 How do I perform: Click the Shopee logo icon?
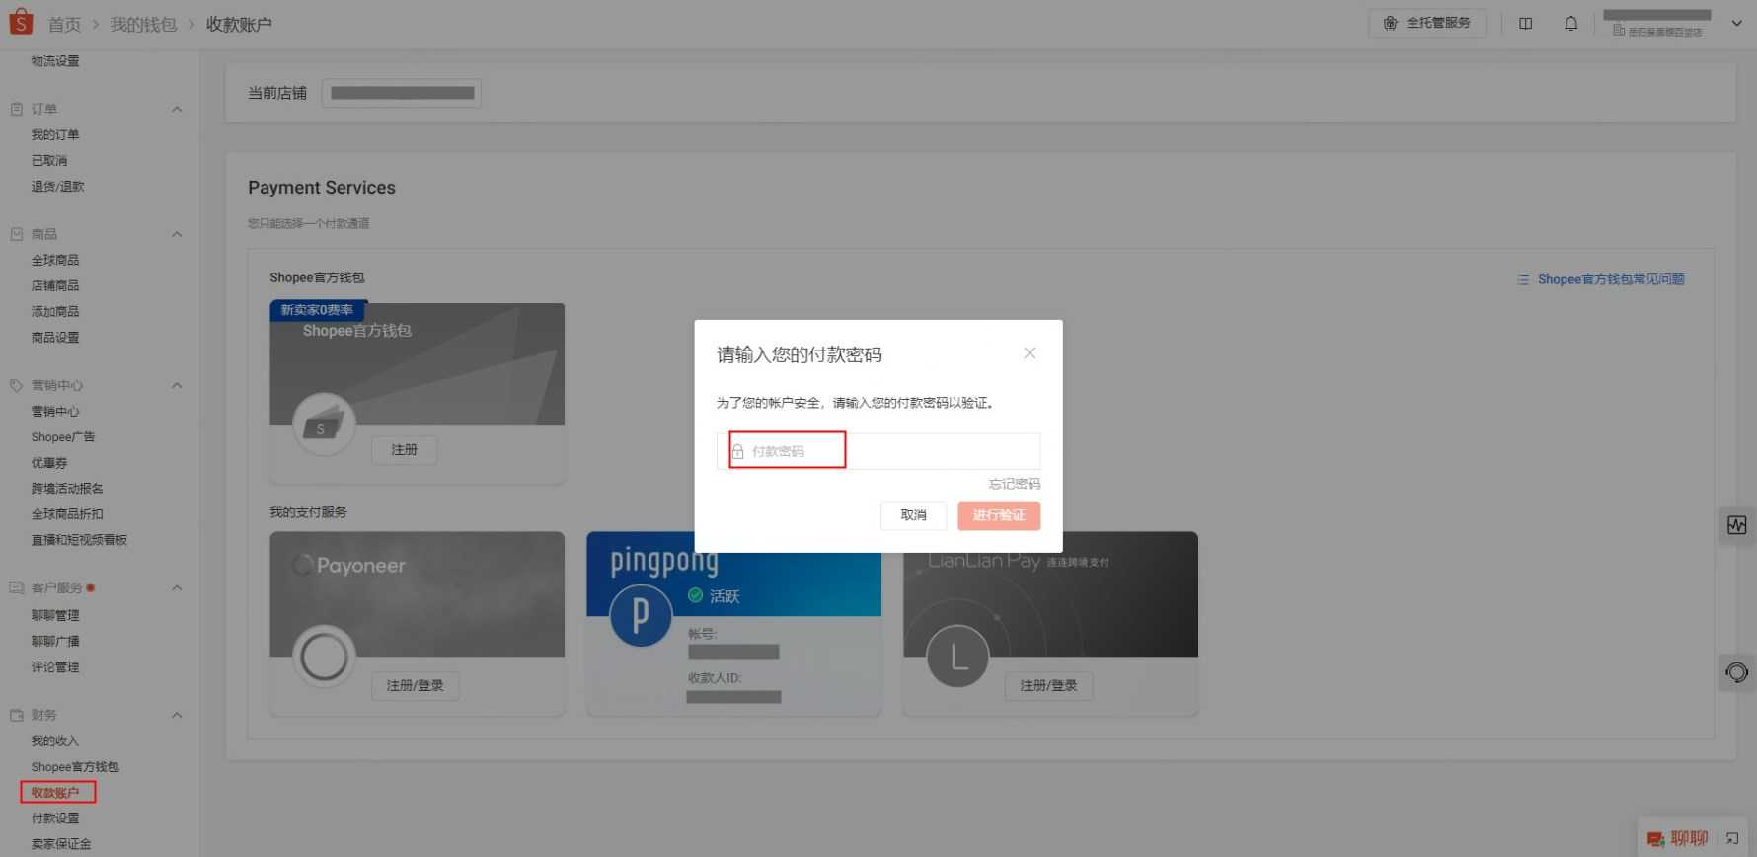(x=21, y=22)
